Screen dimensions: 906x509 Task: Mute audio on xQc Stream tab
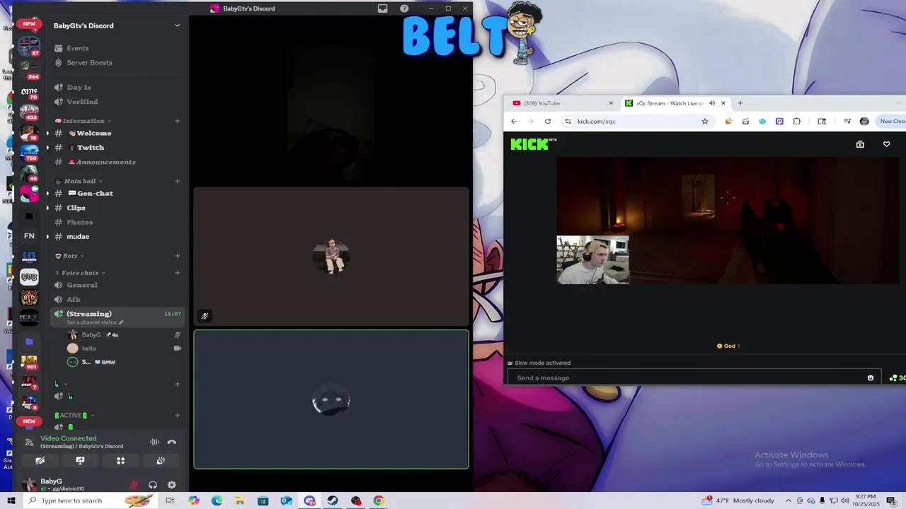[711, 103]
